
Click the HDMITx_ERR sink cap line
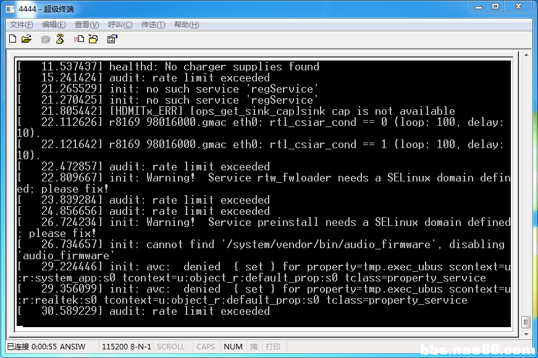point(236,111)
